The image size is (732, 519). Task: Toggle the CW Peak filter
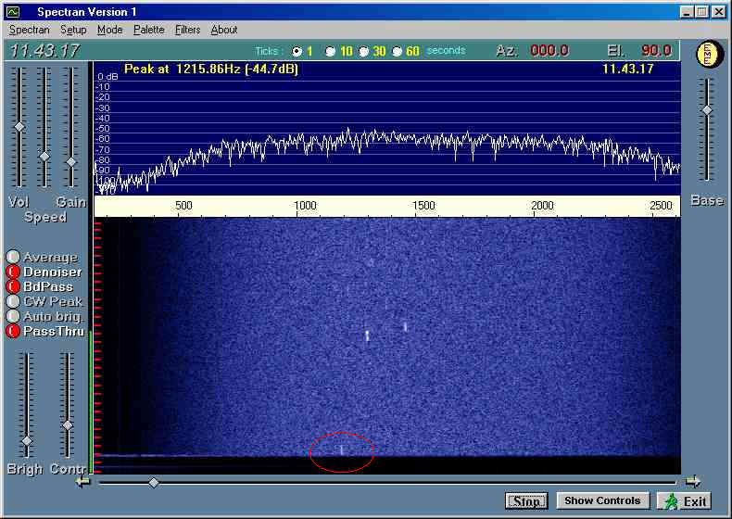(13, 301)
